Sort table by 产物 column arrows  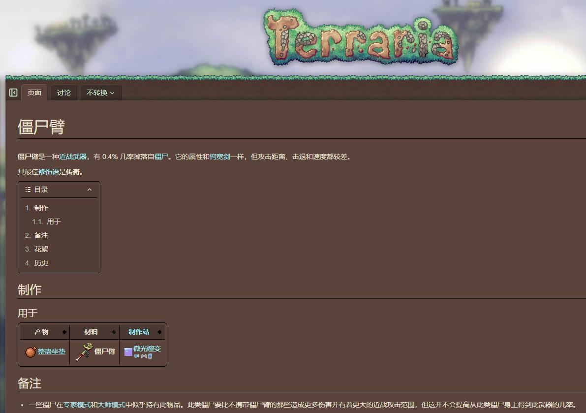click(x=64, y=332)
